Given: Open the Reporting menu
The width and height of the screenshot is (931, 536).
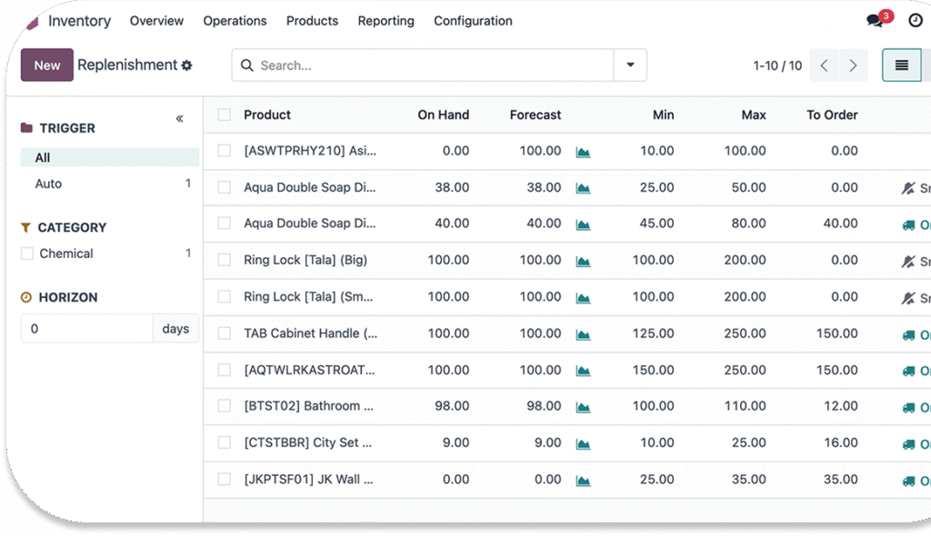Looking at the screenshot, I should [385, 21].
